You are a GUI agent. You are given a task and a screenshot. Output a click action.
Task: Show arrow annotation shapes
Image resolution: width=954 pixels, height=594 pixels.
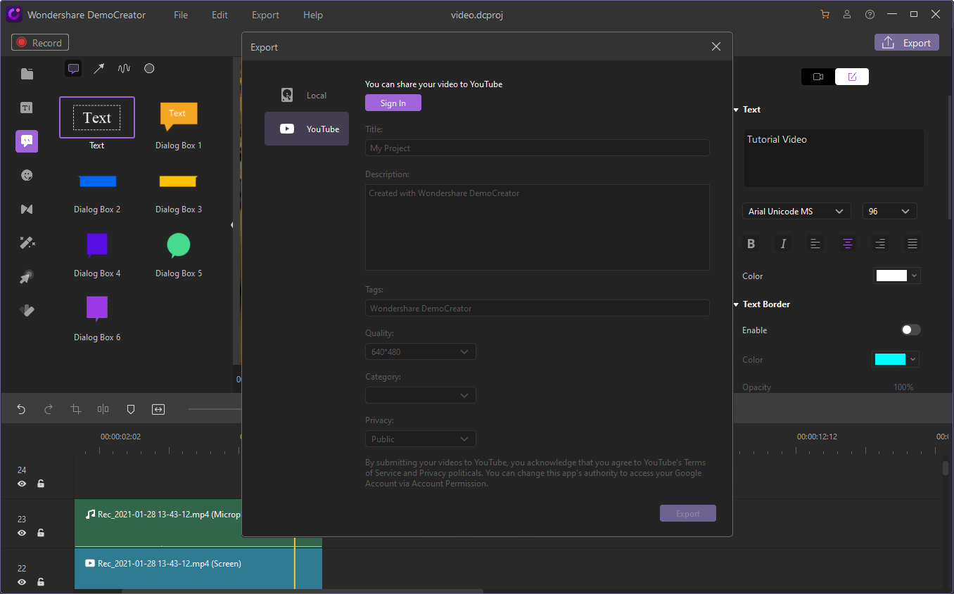[98, 68]
